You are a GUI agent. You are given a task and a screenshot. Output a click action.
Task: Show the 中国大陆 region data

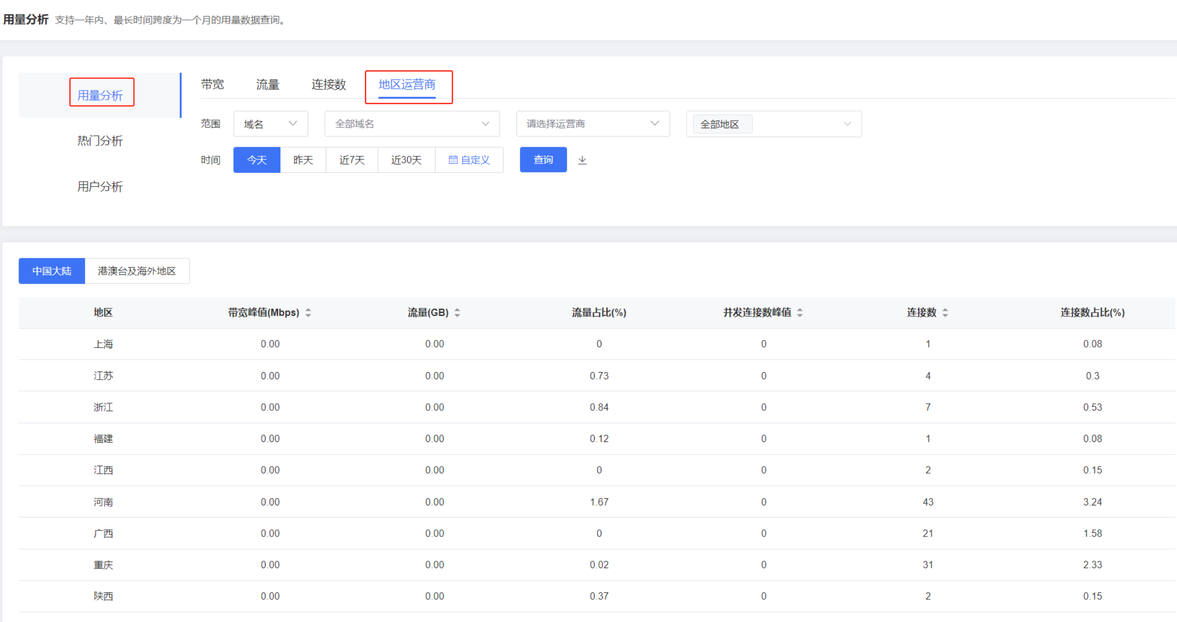pos(52,271)
